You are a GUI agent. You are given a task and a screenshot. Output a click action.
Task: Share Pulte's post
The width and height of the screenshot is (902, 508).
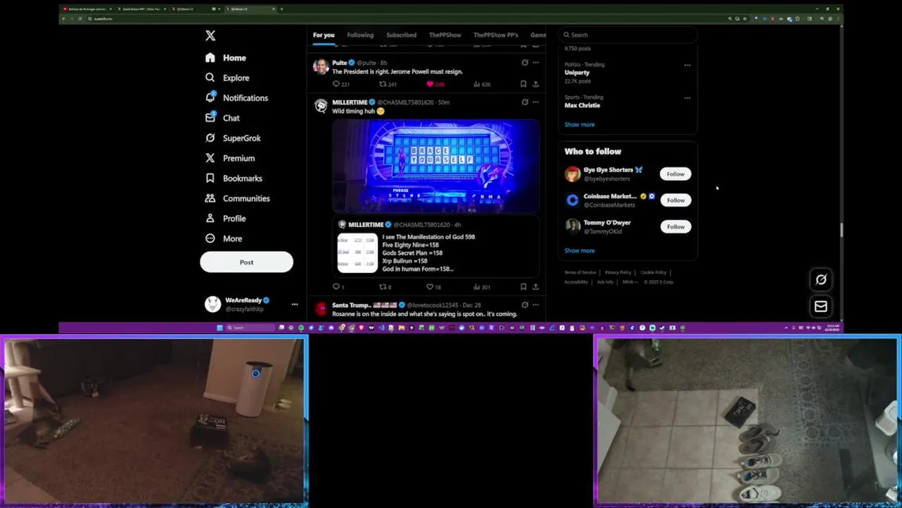tap(536, 84)
